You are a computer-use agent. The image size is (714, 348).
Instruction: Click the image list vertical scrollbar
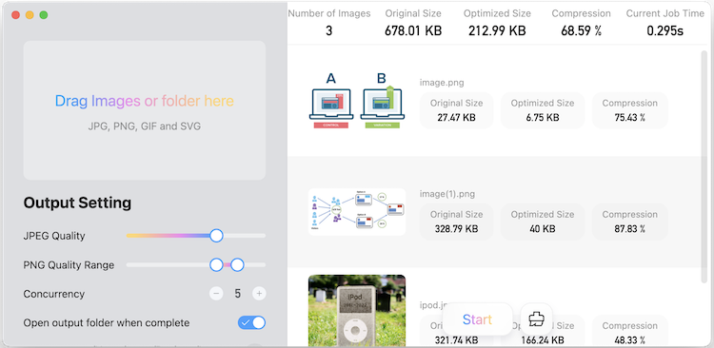pyautogui.click(x=704, y=166)
